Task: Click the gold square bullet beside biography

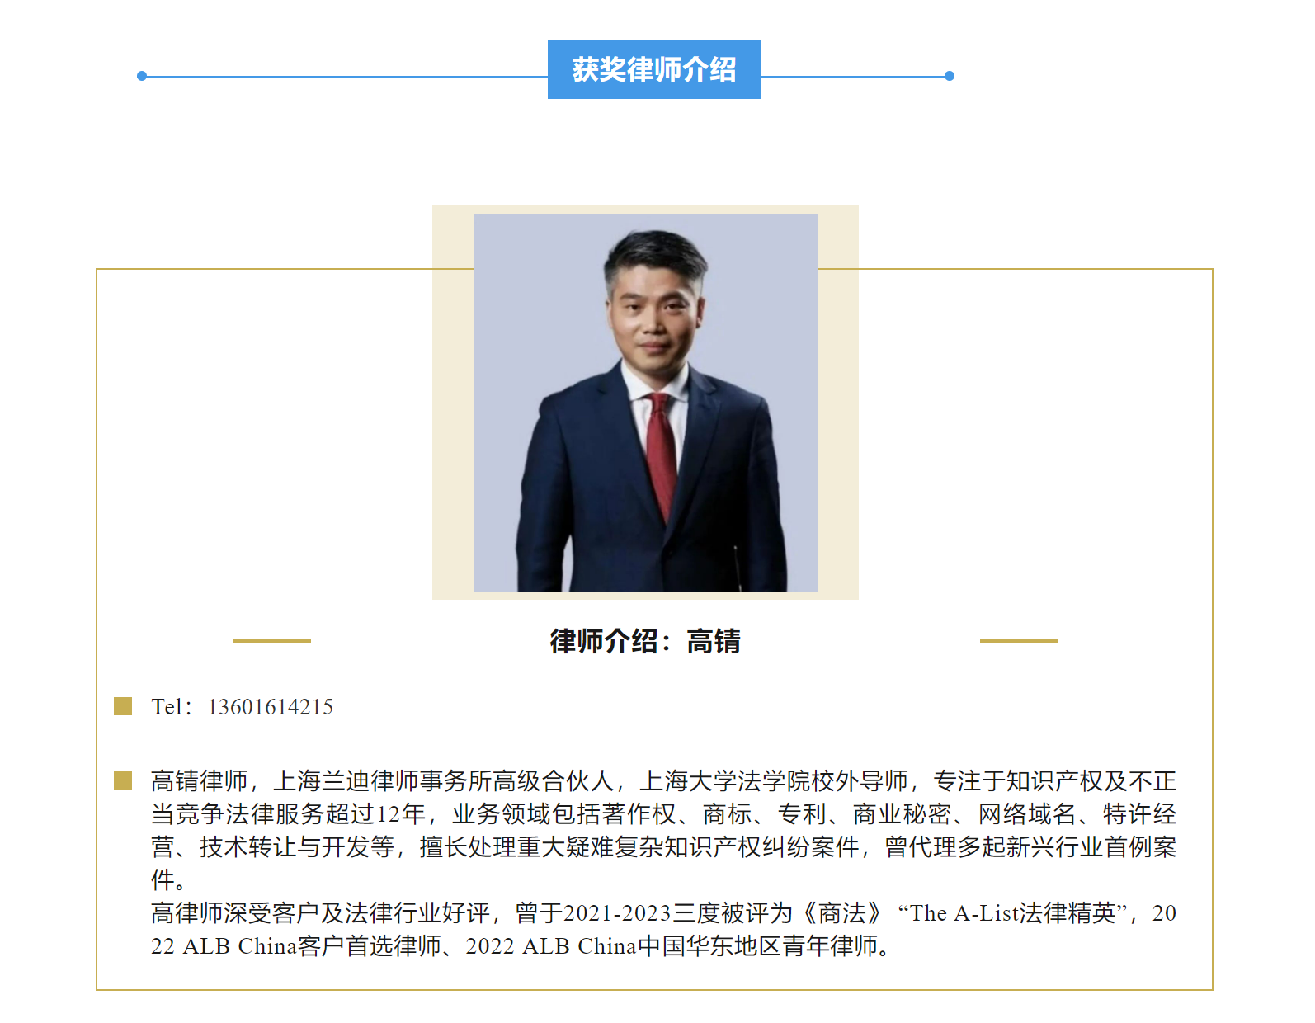Action: pyautogui.click(x=123, y=780)
